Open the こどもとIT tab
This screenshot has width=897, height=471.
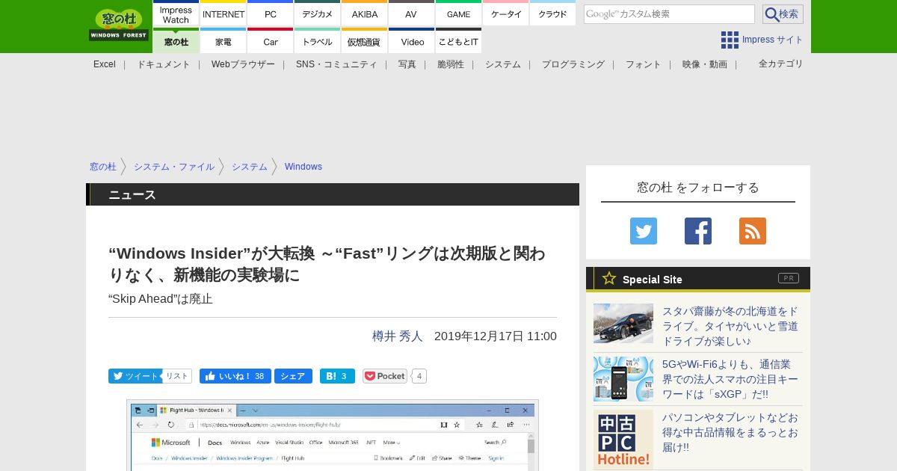pyautogui.click(x=458, y=41)
